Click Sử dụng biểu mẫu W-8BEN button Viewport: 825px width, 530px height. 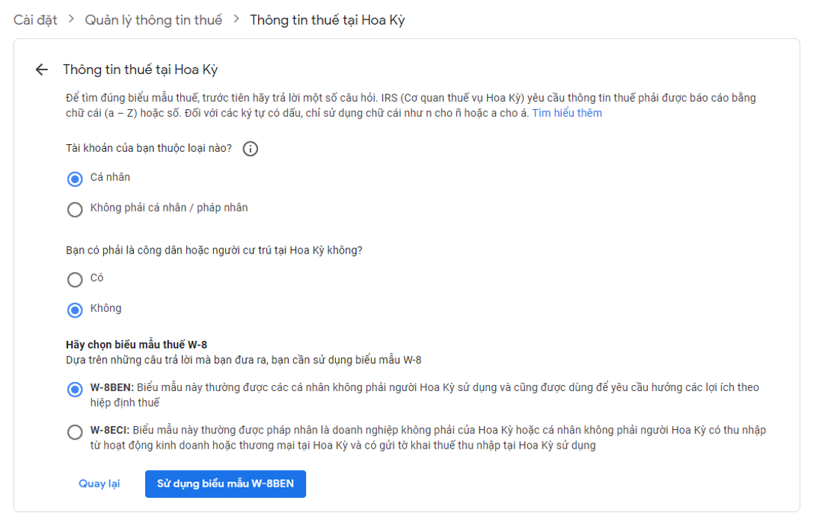(x=225, y=484)
